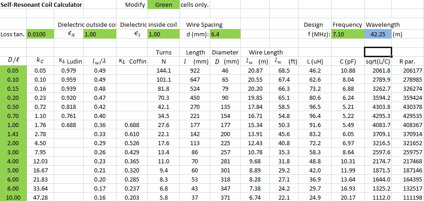Select the green D/ℓ cell 0.05
Image resolution: width=424 pixels, height=201 pixels.
(x=13, y=70)
